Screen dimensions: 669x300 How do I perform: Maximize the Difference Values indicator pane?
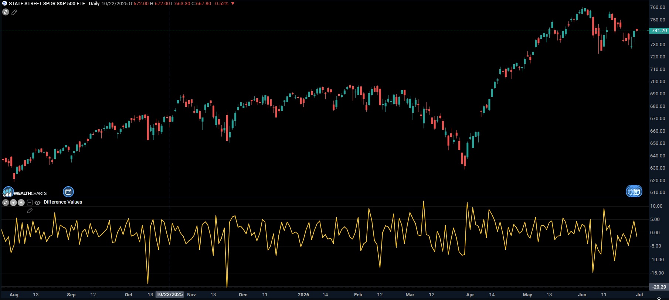coord(6,202)
